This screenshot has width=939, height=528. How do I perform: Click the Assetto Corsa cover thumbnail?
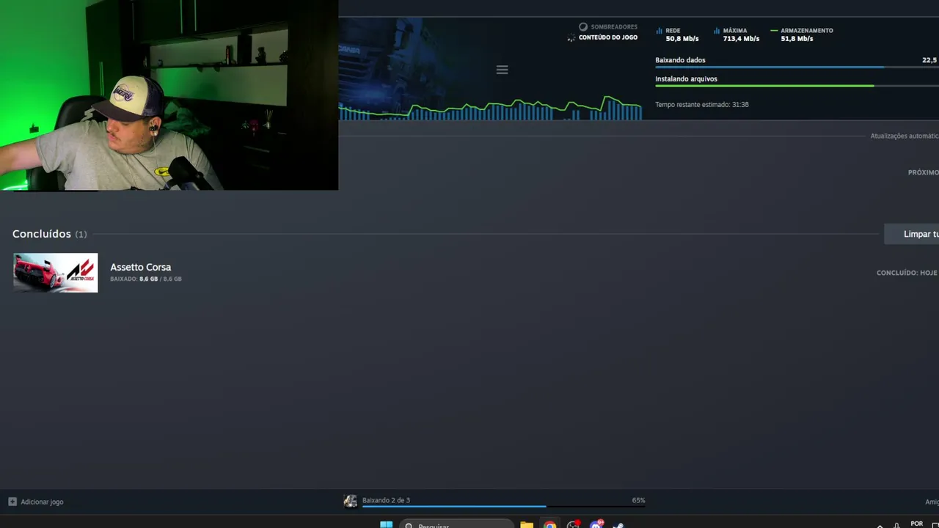55,273
